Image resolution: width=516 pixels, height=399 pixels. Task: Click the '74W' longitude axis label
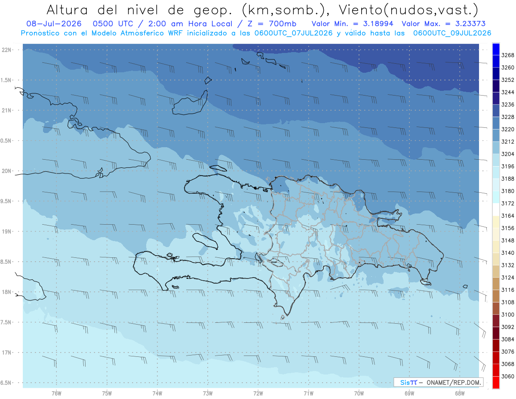pos(157,393)
